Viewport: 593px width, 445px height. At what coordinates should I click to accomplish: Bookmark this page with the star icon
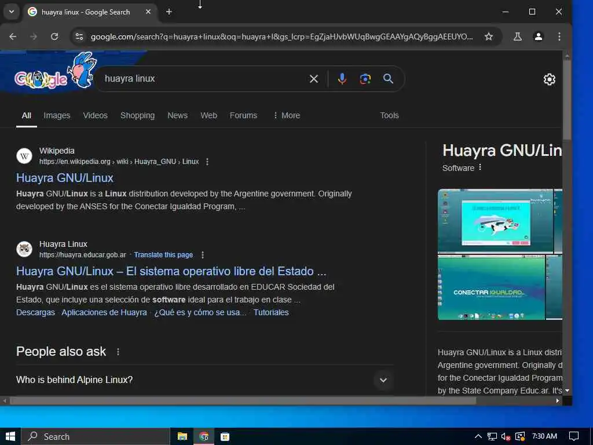(489, 37)
